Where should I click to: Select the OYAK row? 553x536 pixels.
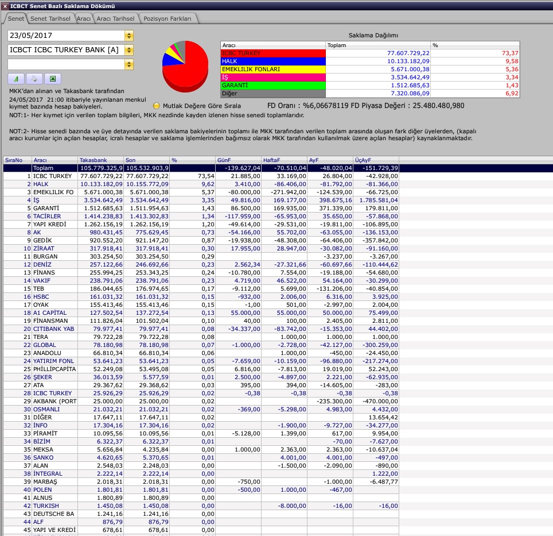(201, 305)
